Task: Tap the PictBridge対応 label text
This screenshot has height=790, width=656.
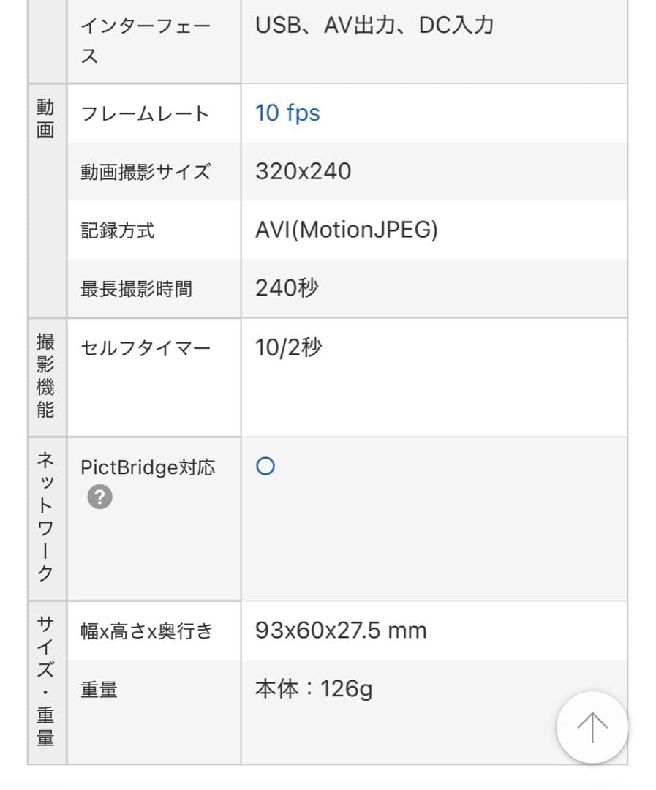Action: click(x=148, y=467)
